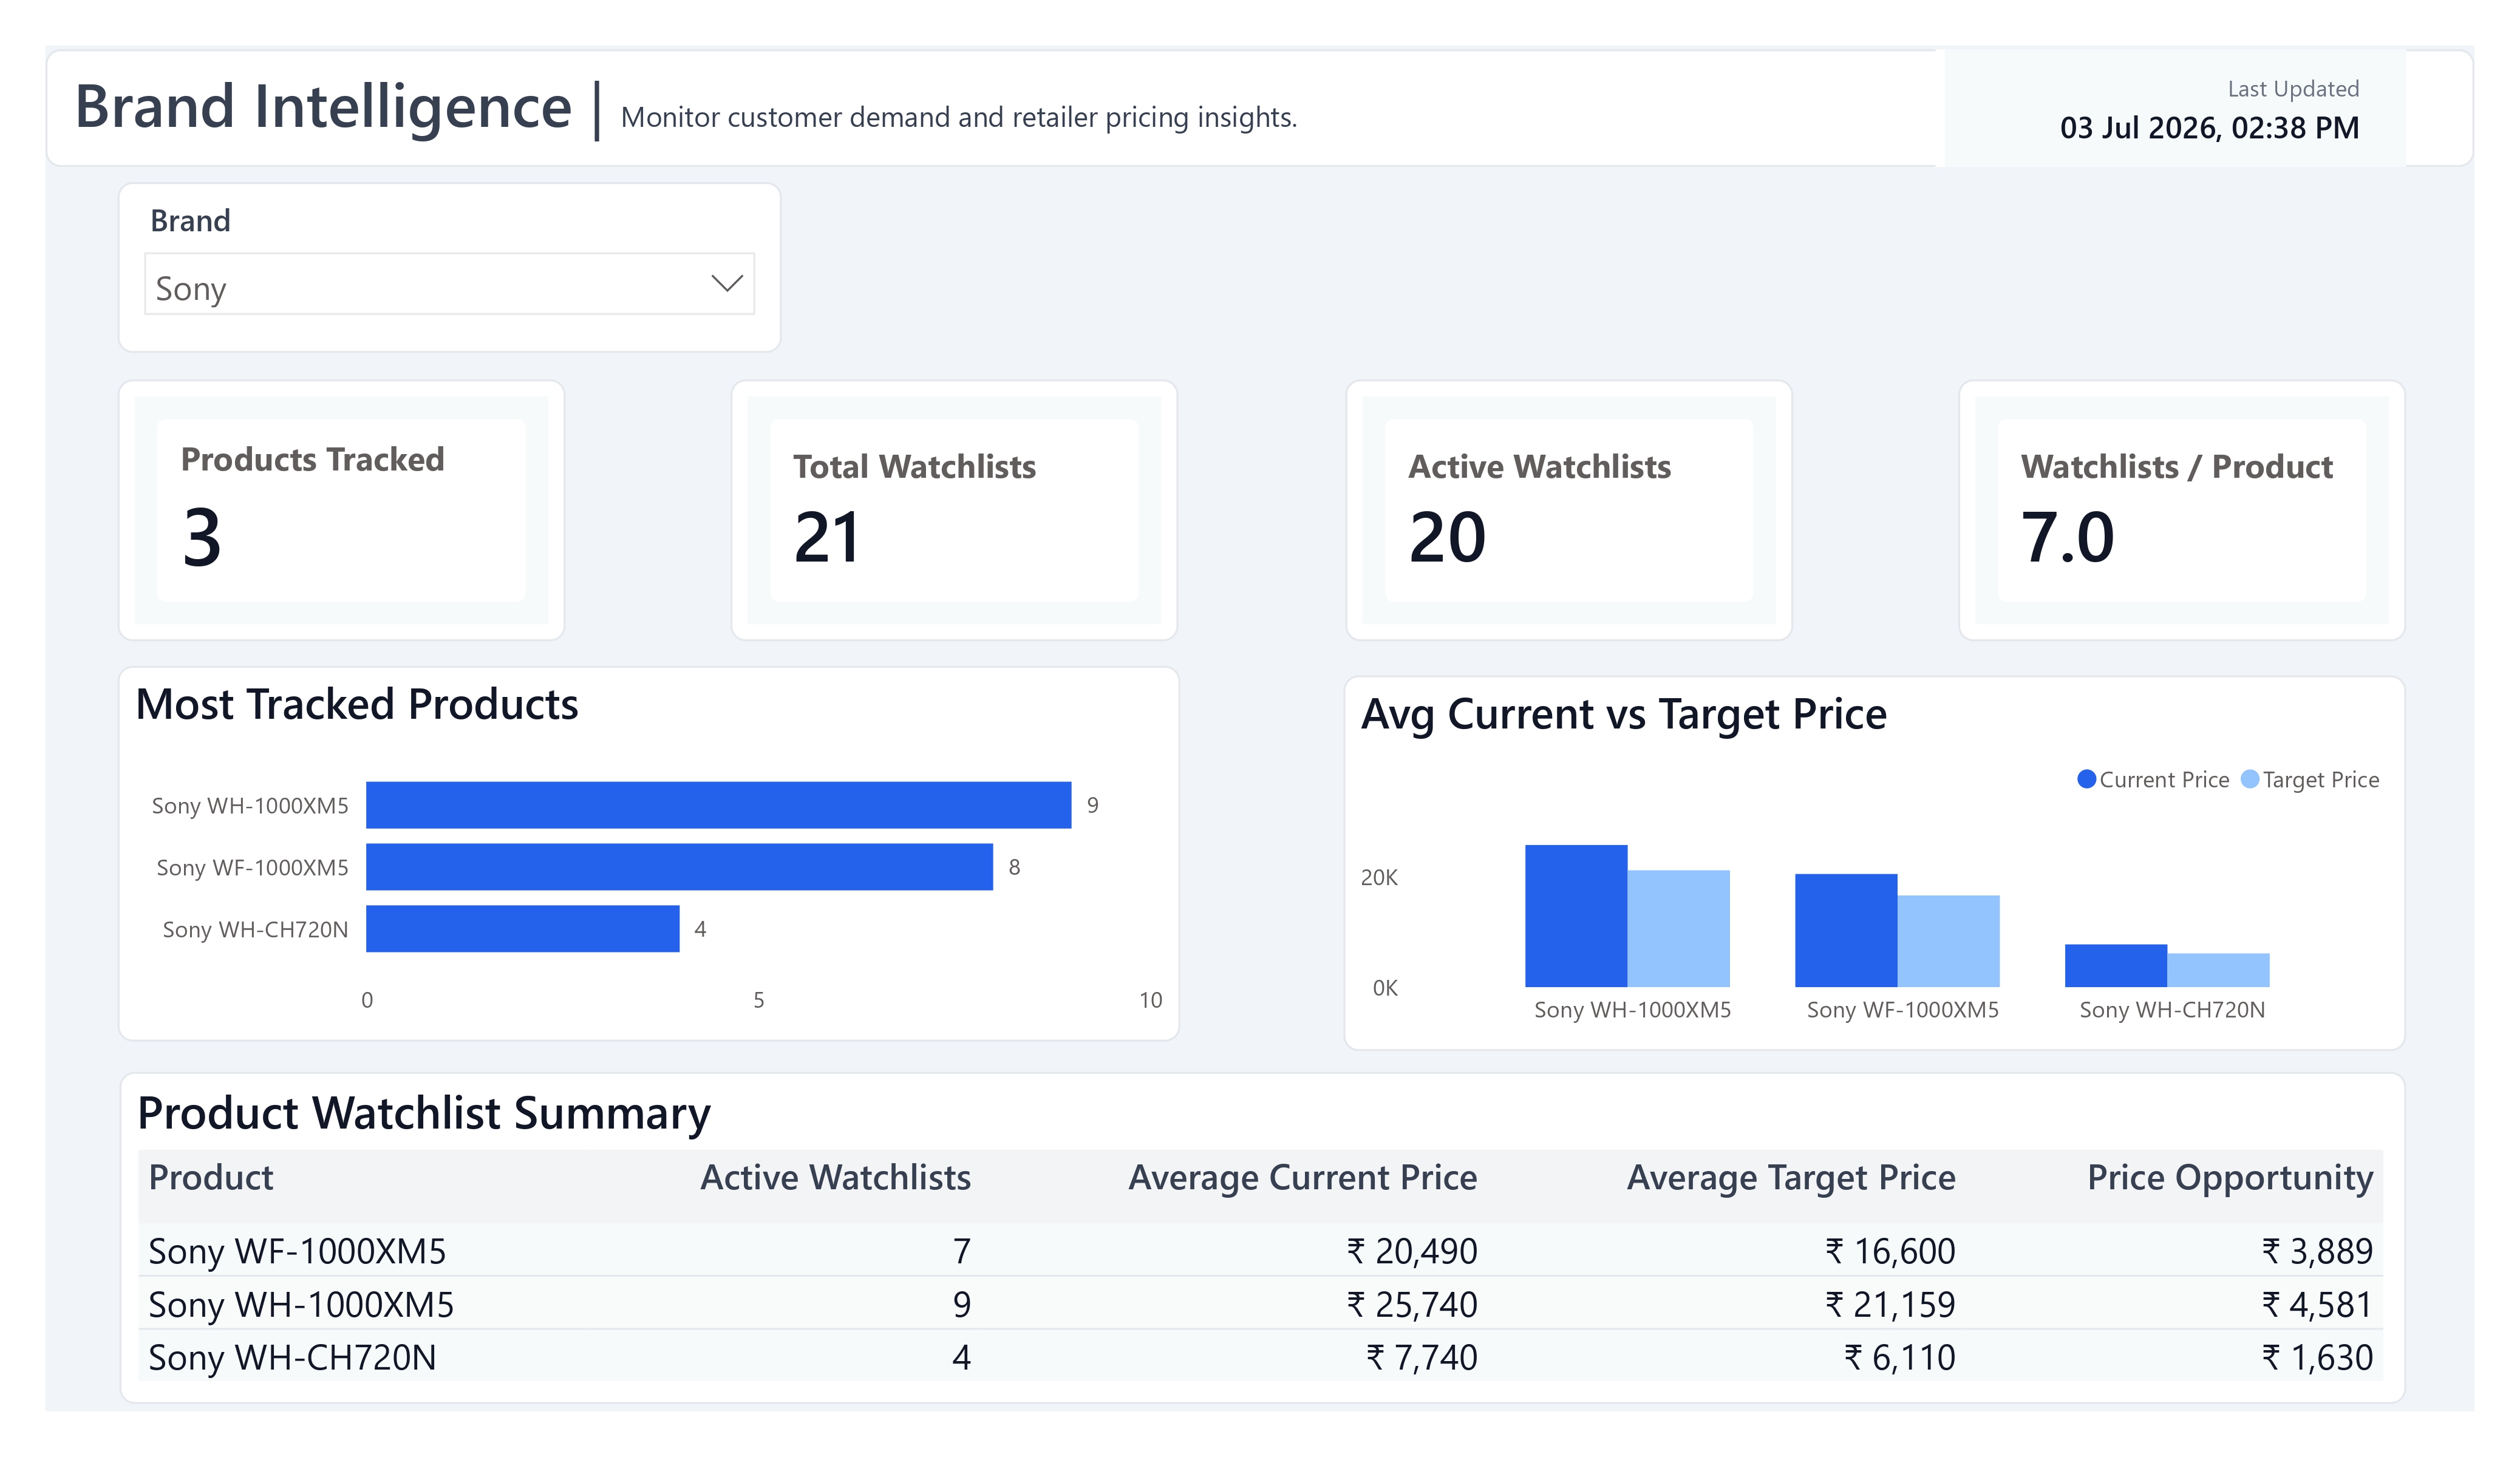Click the Current Price legend dot
This screenshot has height=1457, width=2520.
(2086, 779)
